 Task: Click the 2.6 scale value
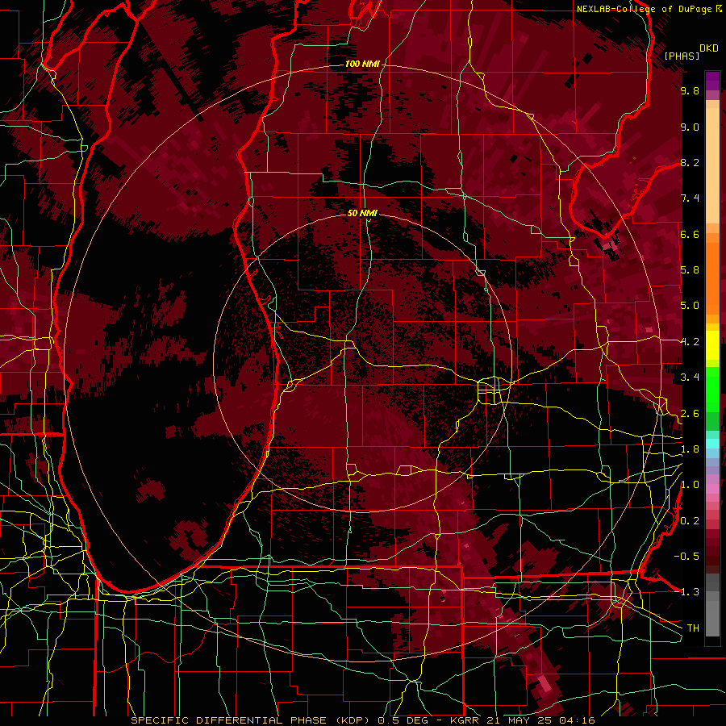click(x=690, y=414)
